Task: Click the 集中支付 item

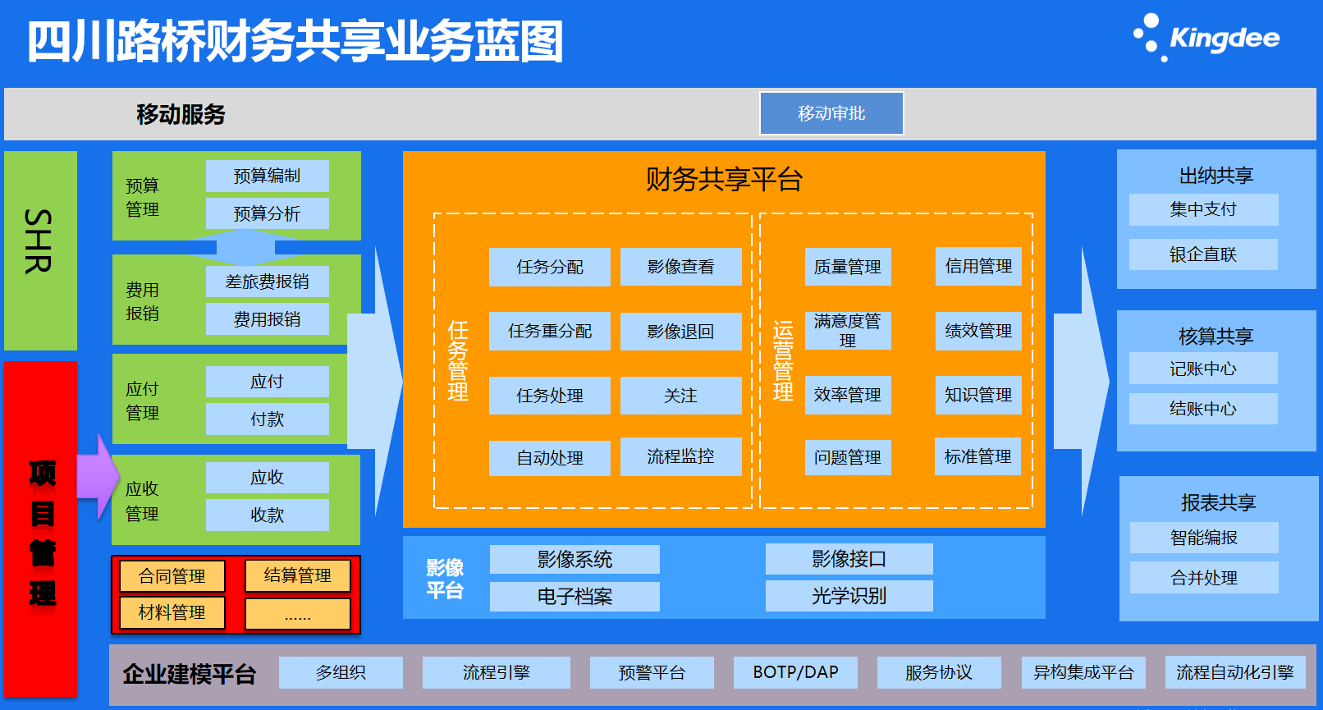Action: (1203, 209)
